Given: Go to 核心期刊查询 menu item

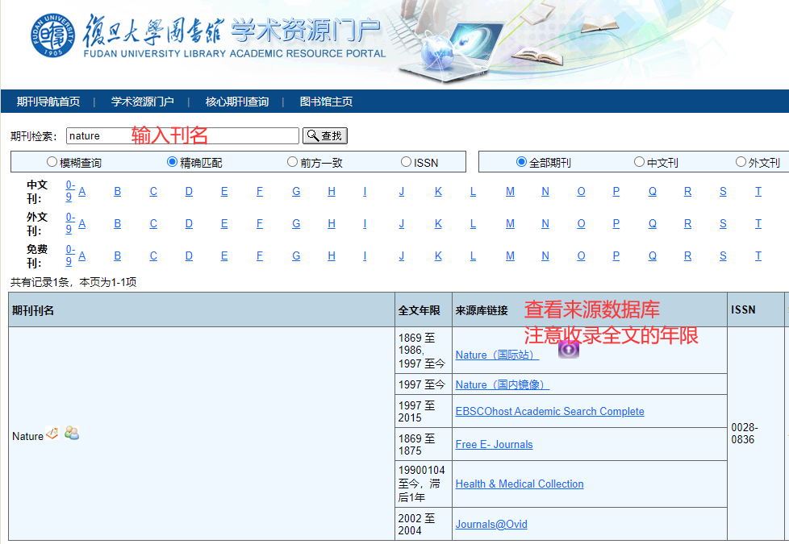Looking at the screenshot, I should point(236,102).
